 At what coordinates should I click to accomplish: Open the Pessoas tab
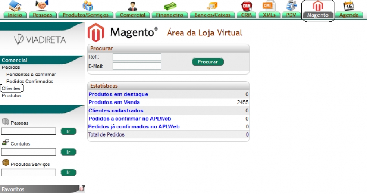[x=42, y=15]
